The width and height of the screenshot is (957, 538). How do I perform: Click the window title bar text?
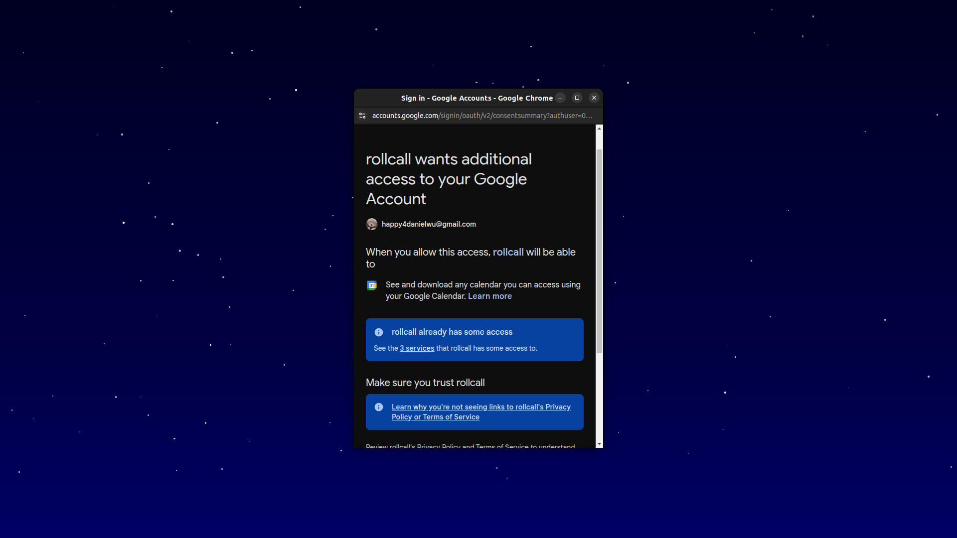pos(477,98)
